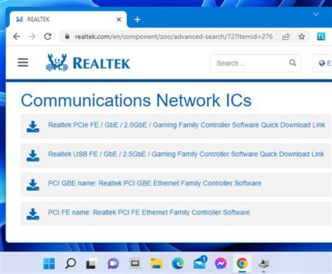Click the download icon for PCI FE row
This screenshot has height=274, width=332.
point(33,214)
